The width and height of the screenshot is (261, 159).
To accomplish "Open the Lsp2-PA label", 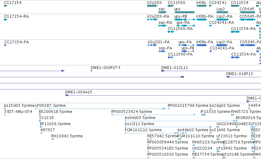I will tap(224, 42).
